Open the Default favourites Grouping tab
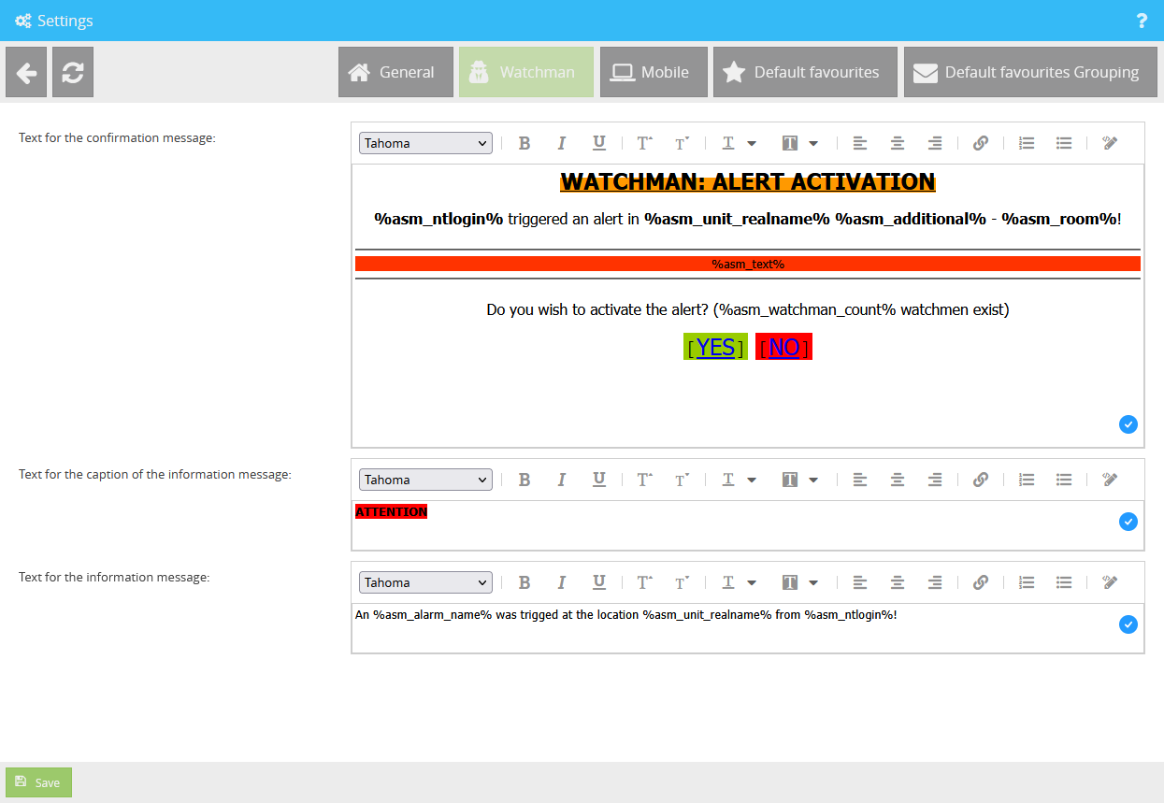1164x803 pixels. [1029, 72]
